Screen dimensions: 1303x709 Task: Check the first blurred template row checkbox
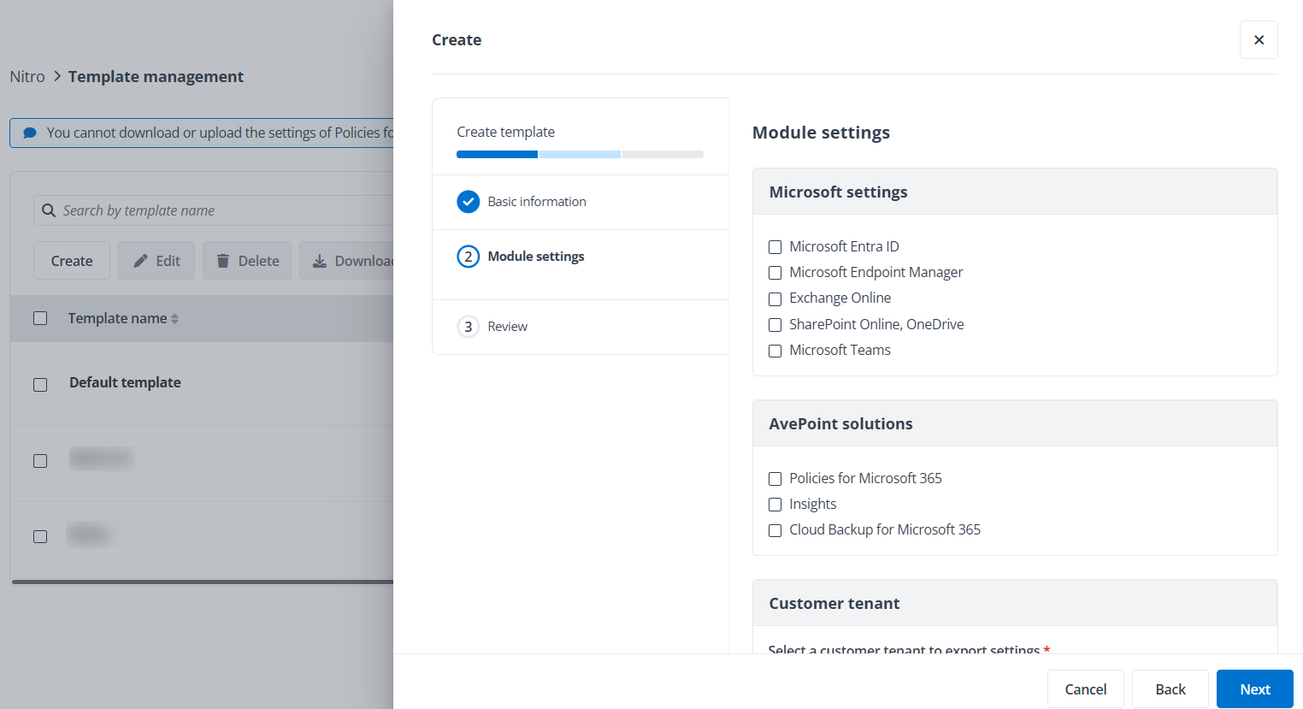[40, 461]
